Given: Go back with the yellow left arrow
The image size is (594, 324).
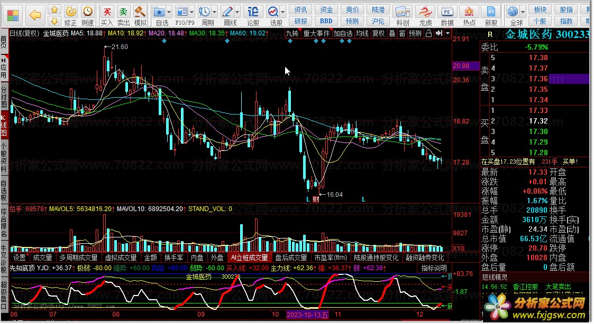Looking at the screenshot, I should [35, 15].
